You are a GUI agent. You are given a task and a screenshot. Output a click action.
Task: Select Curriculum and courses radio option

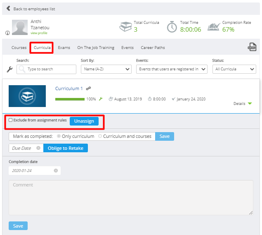(x=100, y=136)
